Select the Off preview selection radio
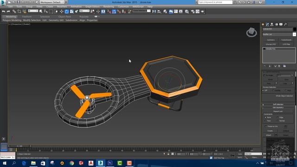 [x=263, y=90]
